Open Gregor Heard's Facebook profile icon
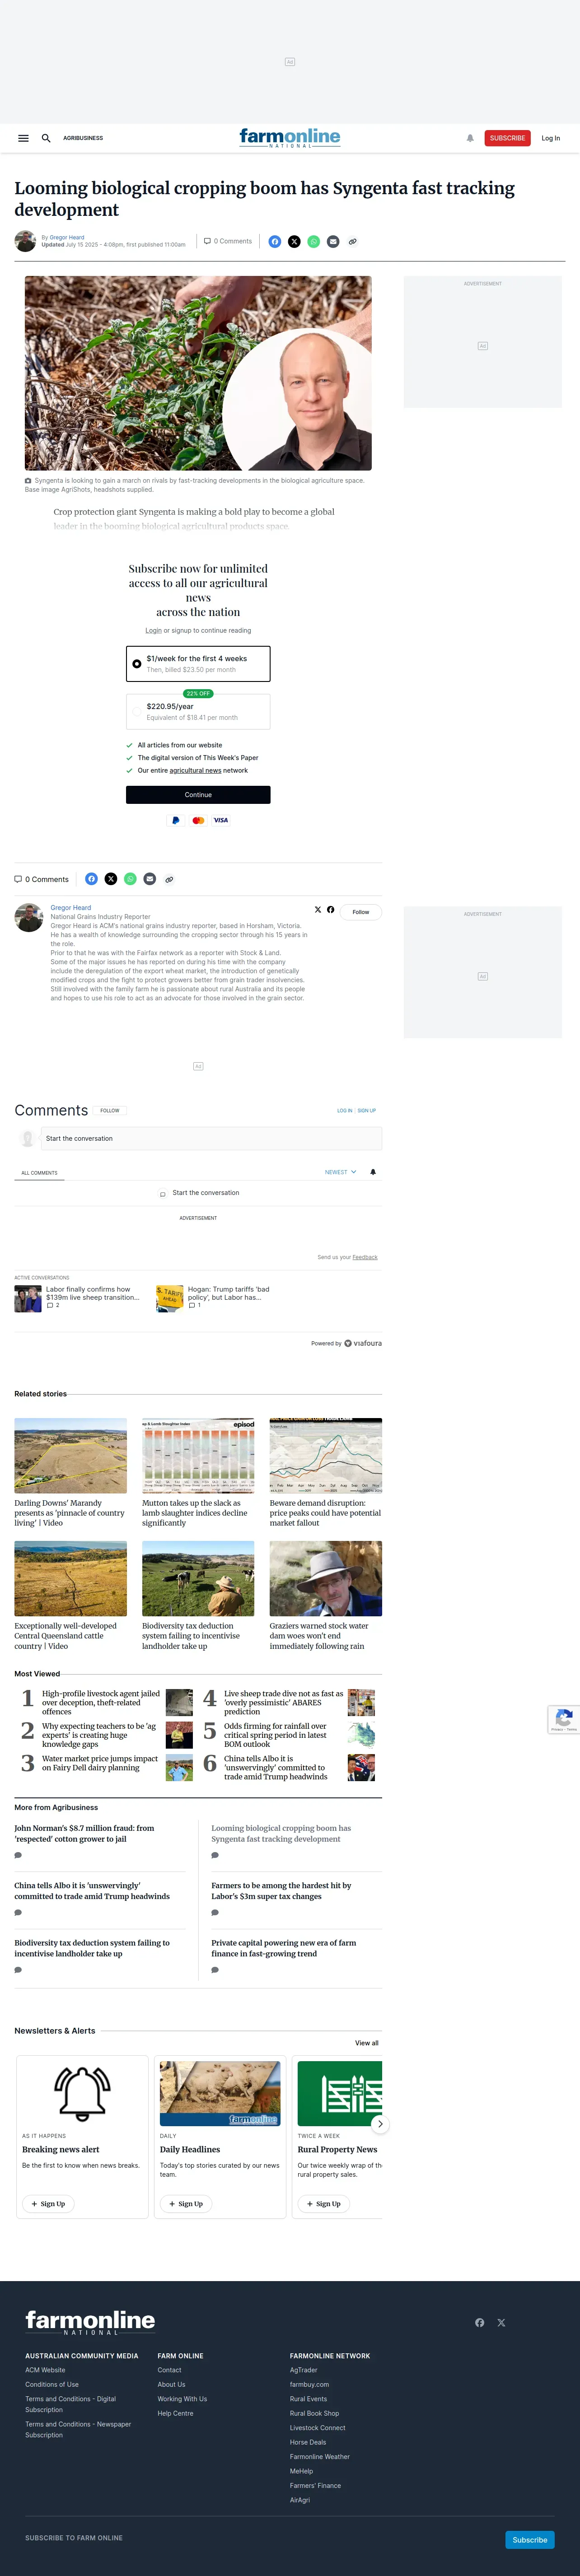Viewport: 580px width, 2576px height. click(x=331, y=909)
